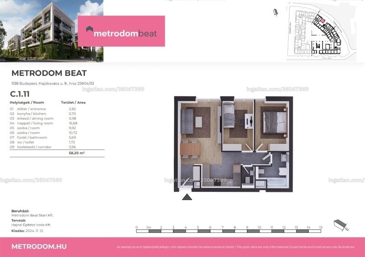Click the single bed in the middle room
This screenshot has height=257, width=365.
229,115
